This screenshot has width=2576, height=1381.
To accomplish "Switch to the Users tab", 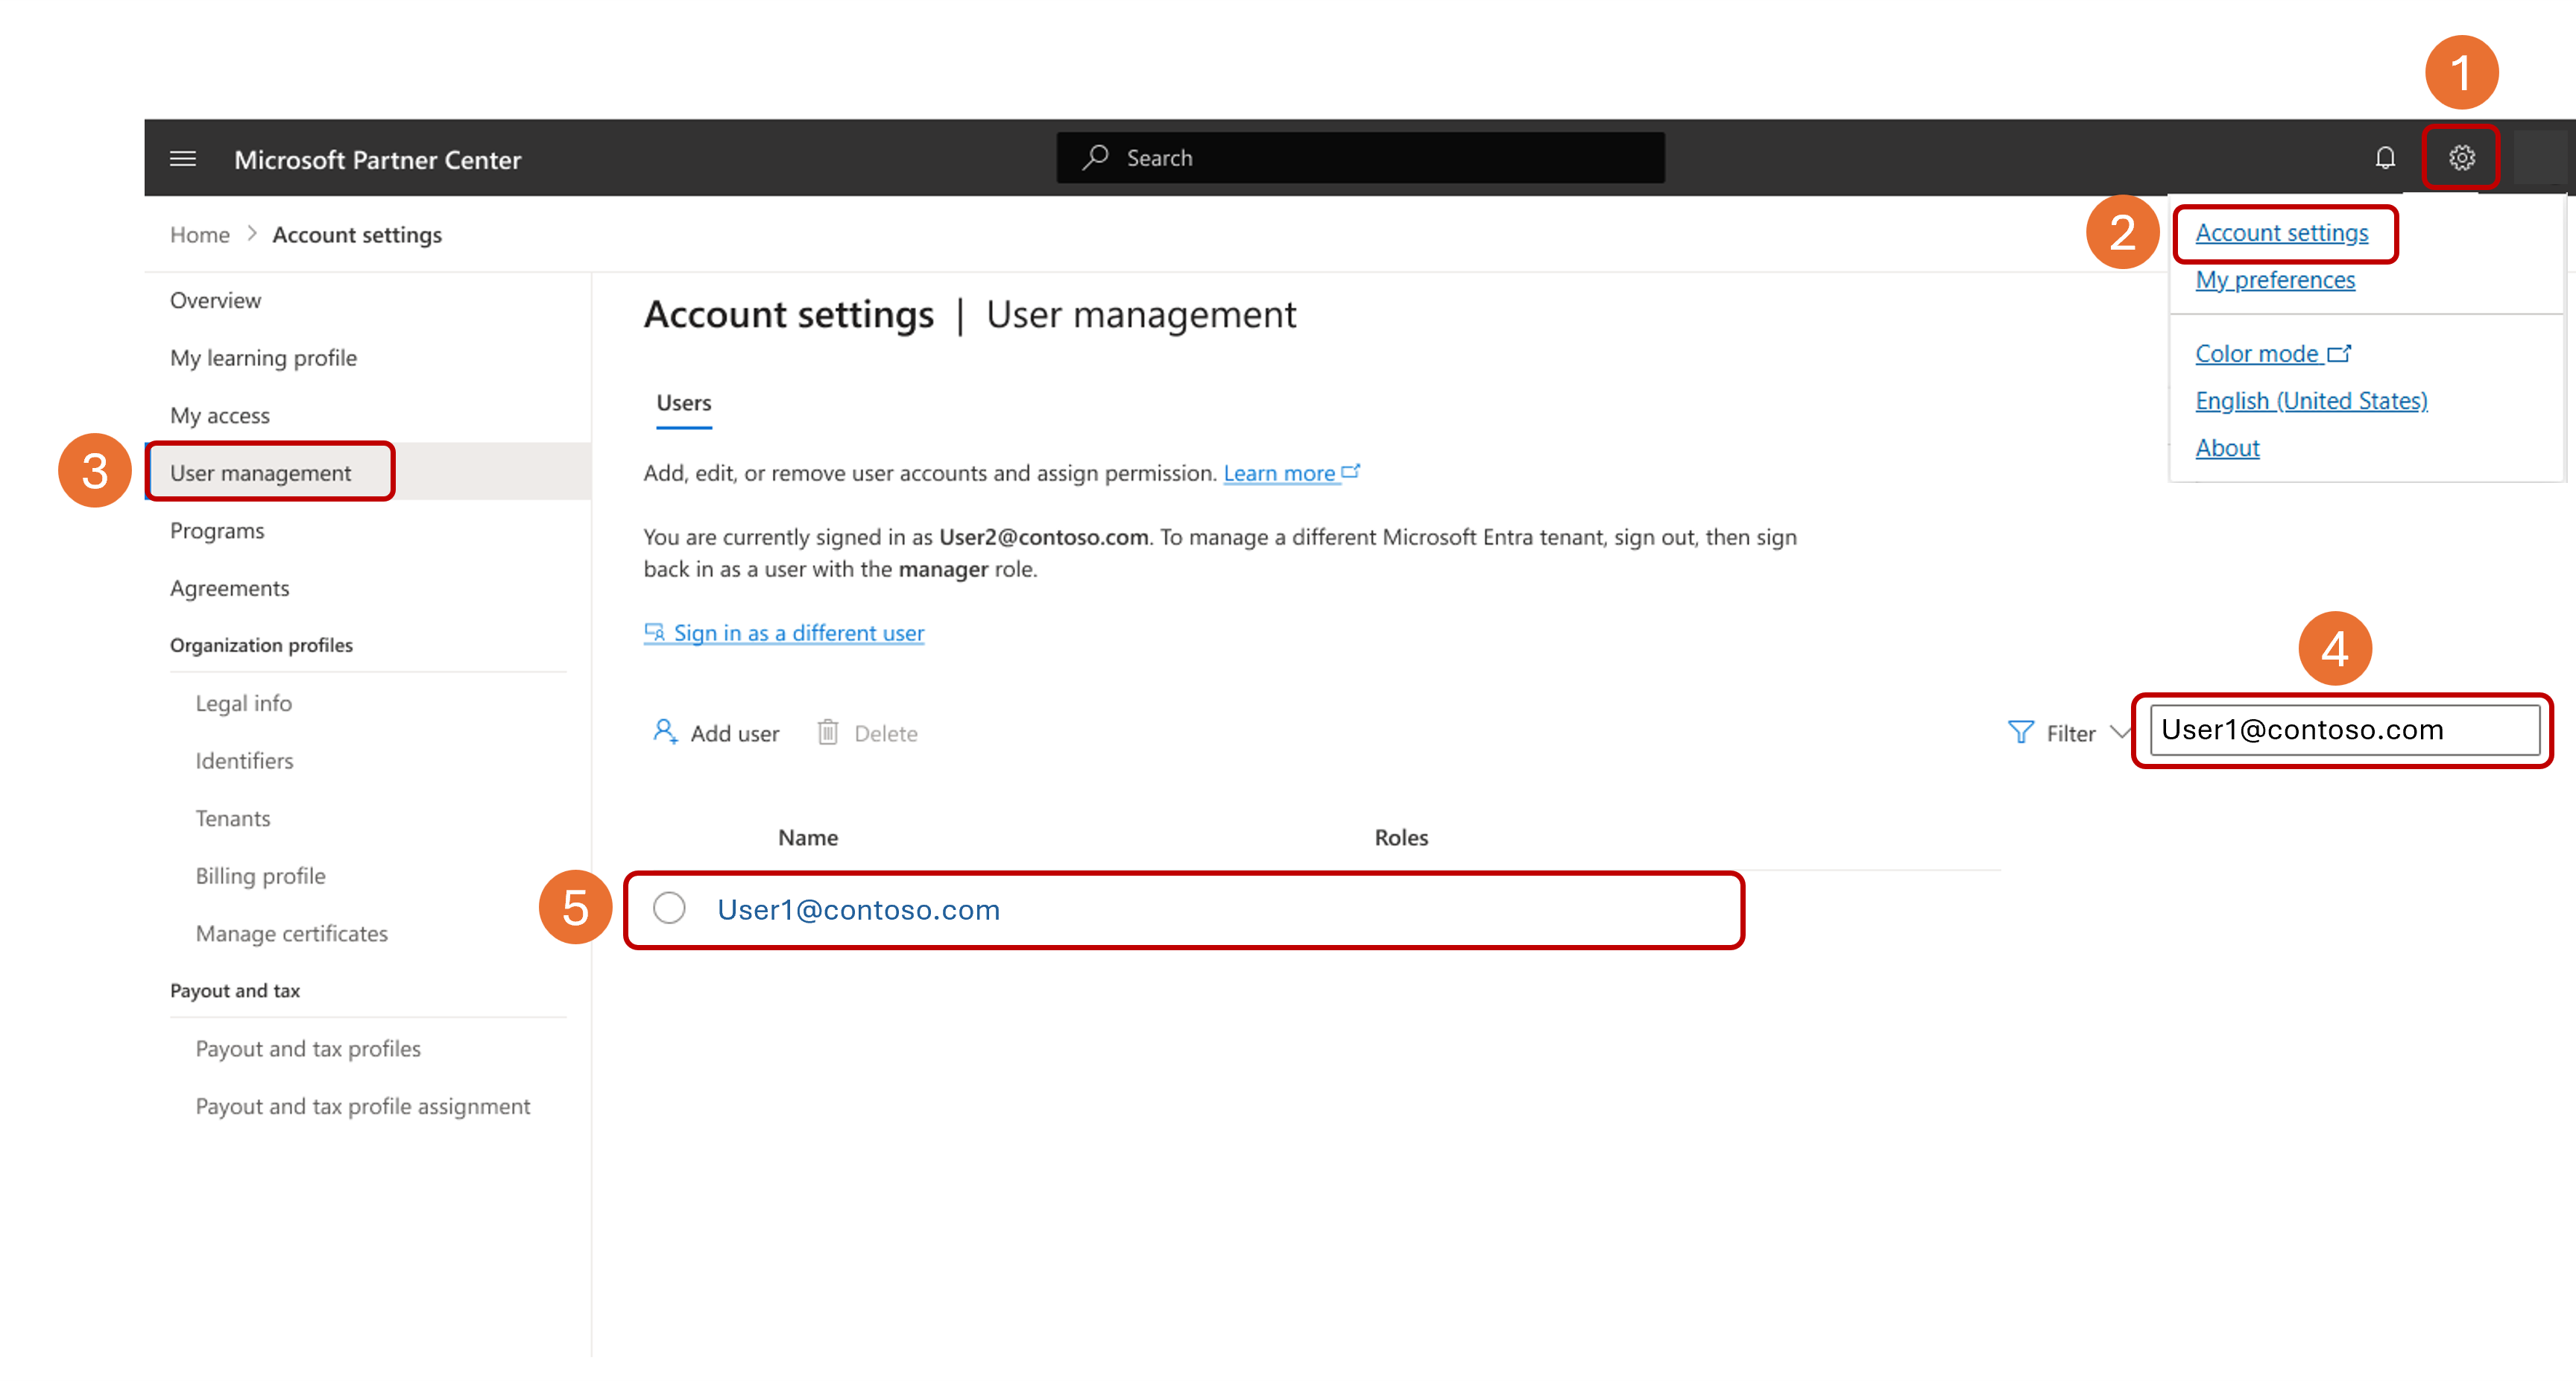I will tap(684, 403).
